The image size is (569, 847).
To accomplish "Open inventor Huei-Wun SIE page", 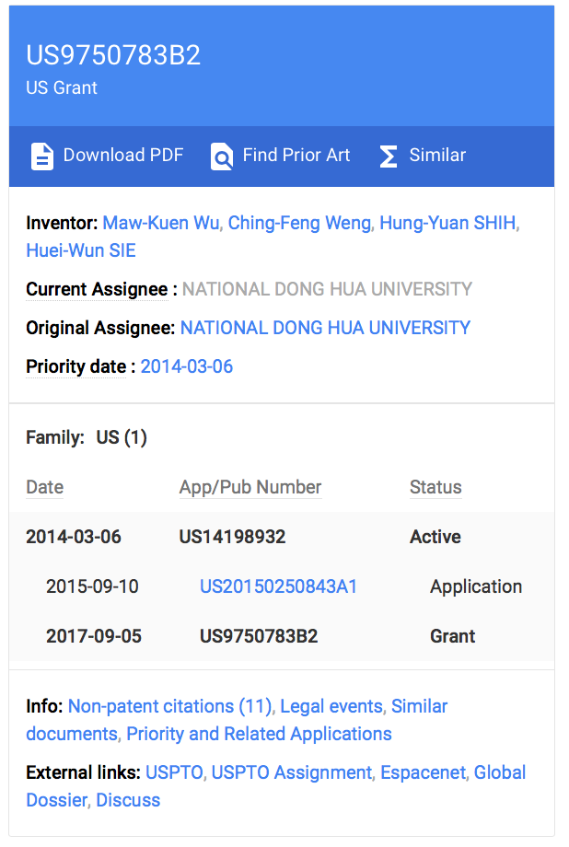I will pyautogui.click(x=81, y=250).
